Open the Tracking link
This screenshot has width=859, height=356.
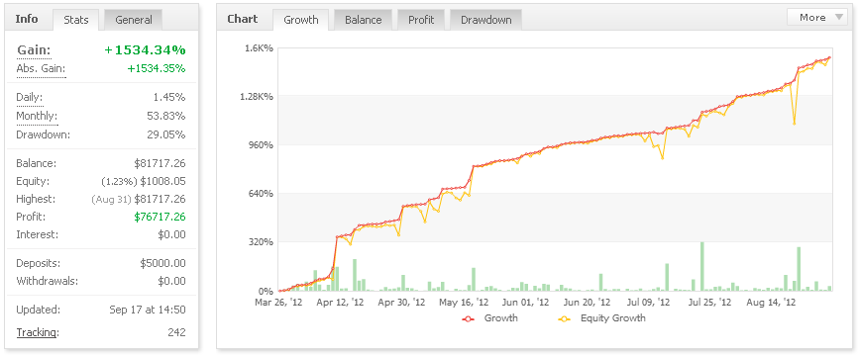tap(37, 332)
